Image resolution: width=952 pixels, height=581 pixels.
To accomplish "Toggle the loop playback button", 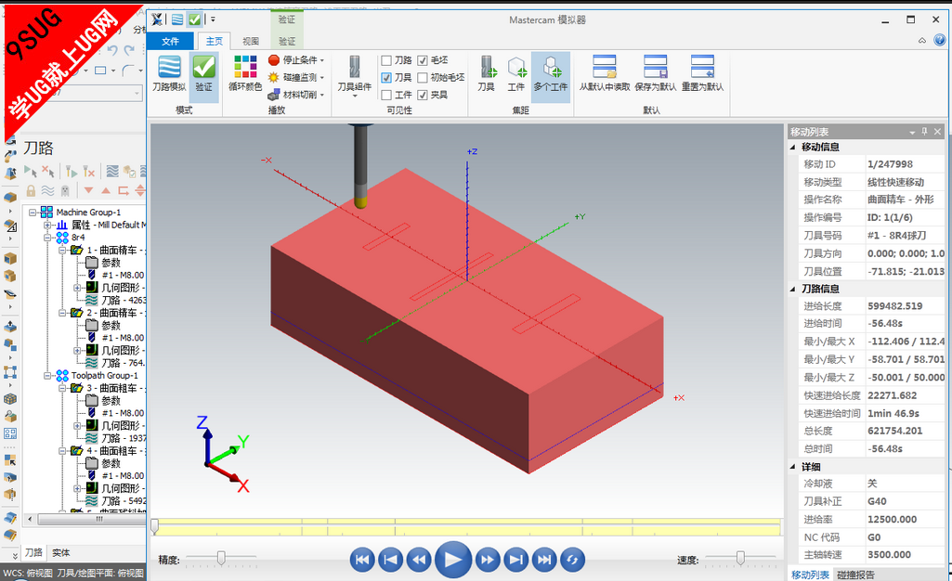I will click(572, 560).
